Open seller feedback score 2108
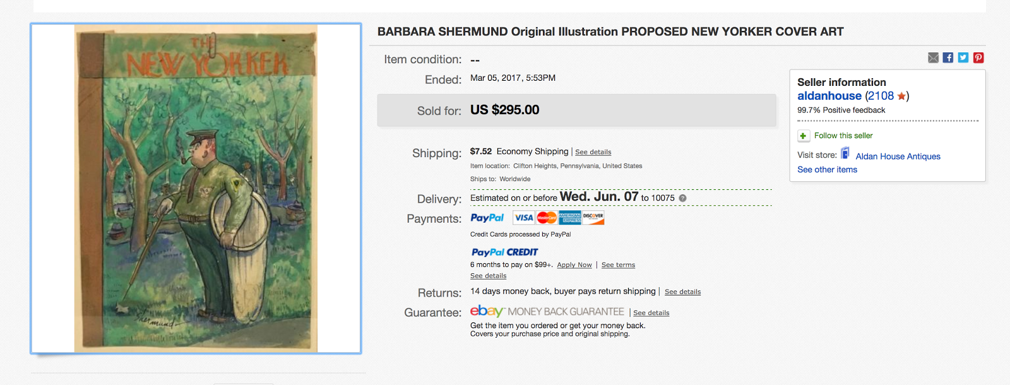Viewport: 1010px width, 385px height. (x=879, y=96)
